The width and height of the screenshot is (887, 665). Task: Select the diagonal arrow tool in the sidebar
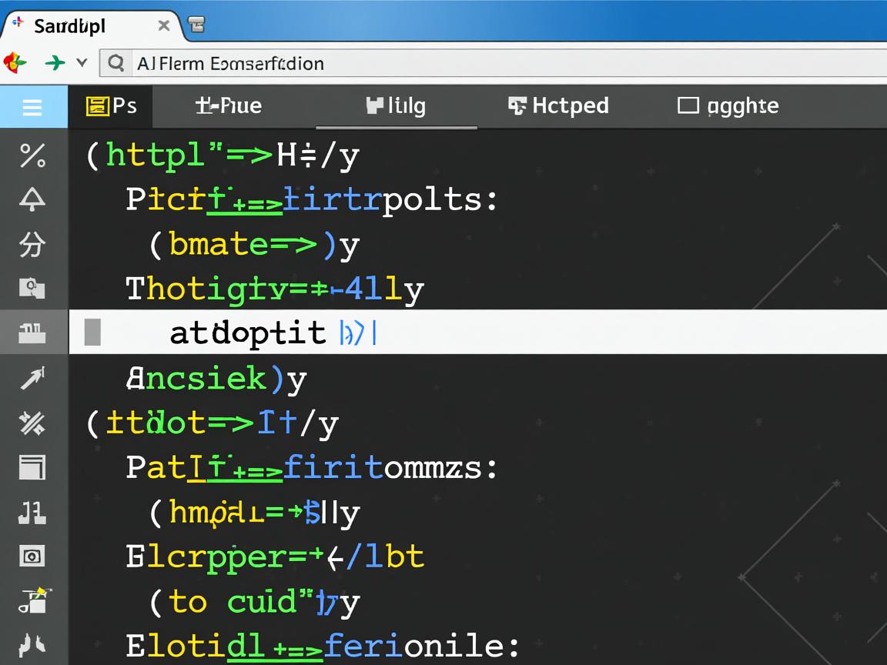point(32,378)
